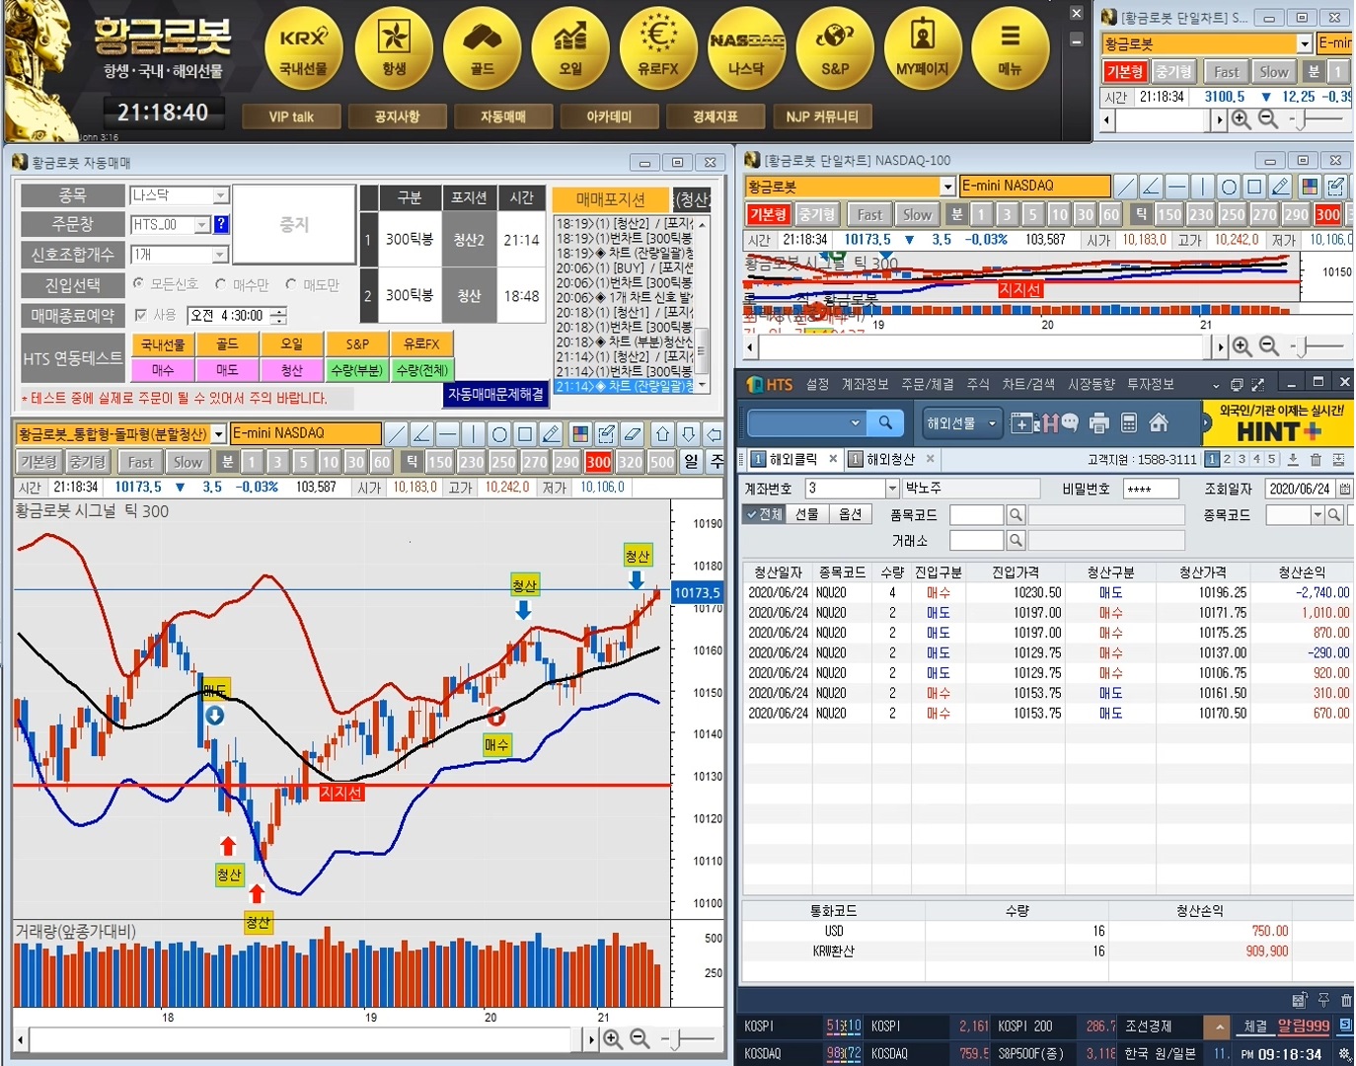The height and width of the screenshot is (1066, 1356).
Task: Open the color palette icon in main chart toolbar
Action: tap(580, 433)
